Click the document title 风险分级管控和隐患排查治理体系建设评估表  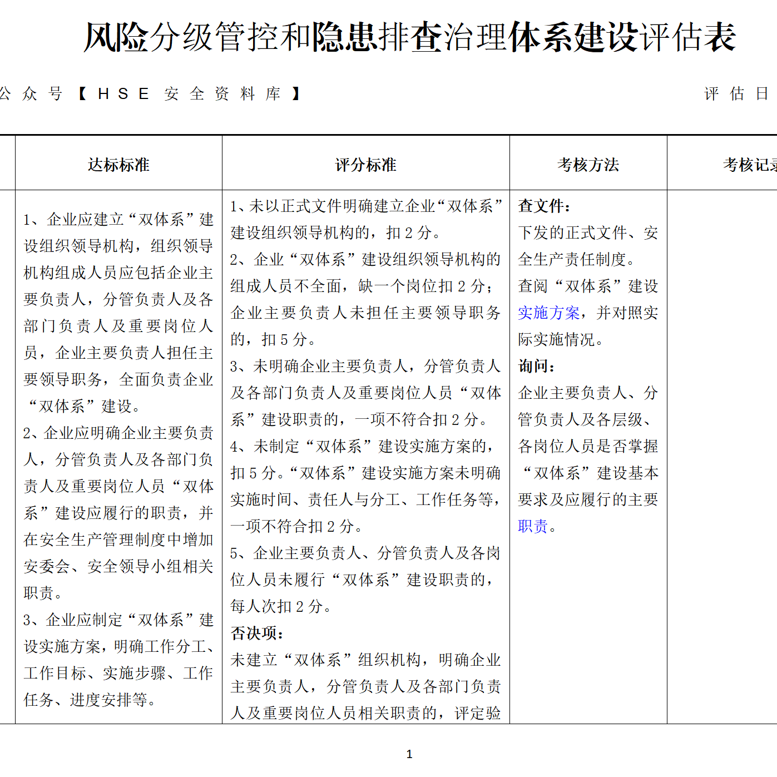coord(410,38)
